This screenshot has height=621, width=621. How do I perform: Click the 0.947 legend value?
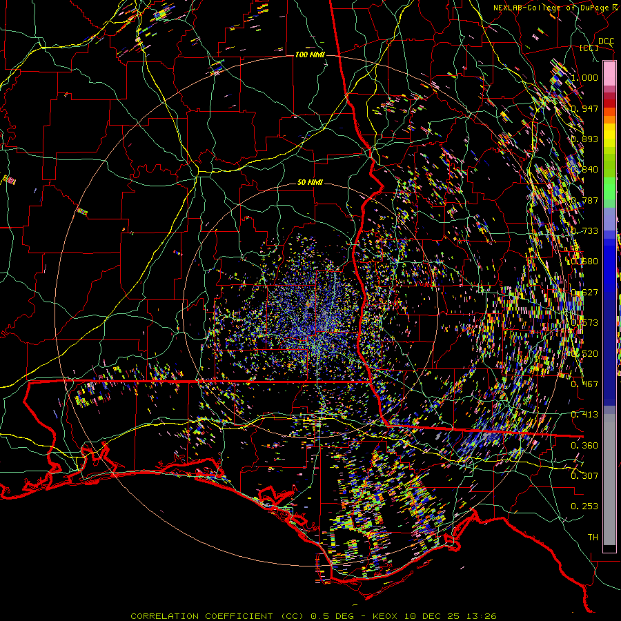point(584,108)
